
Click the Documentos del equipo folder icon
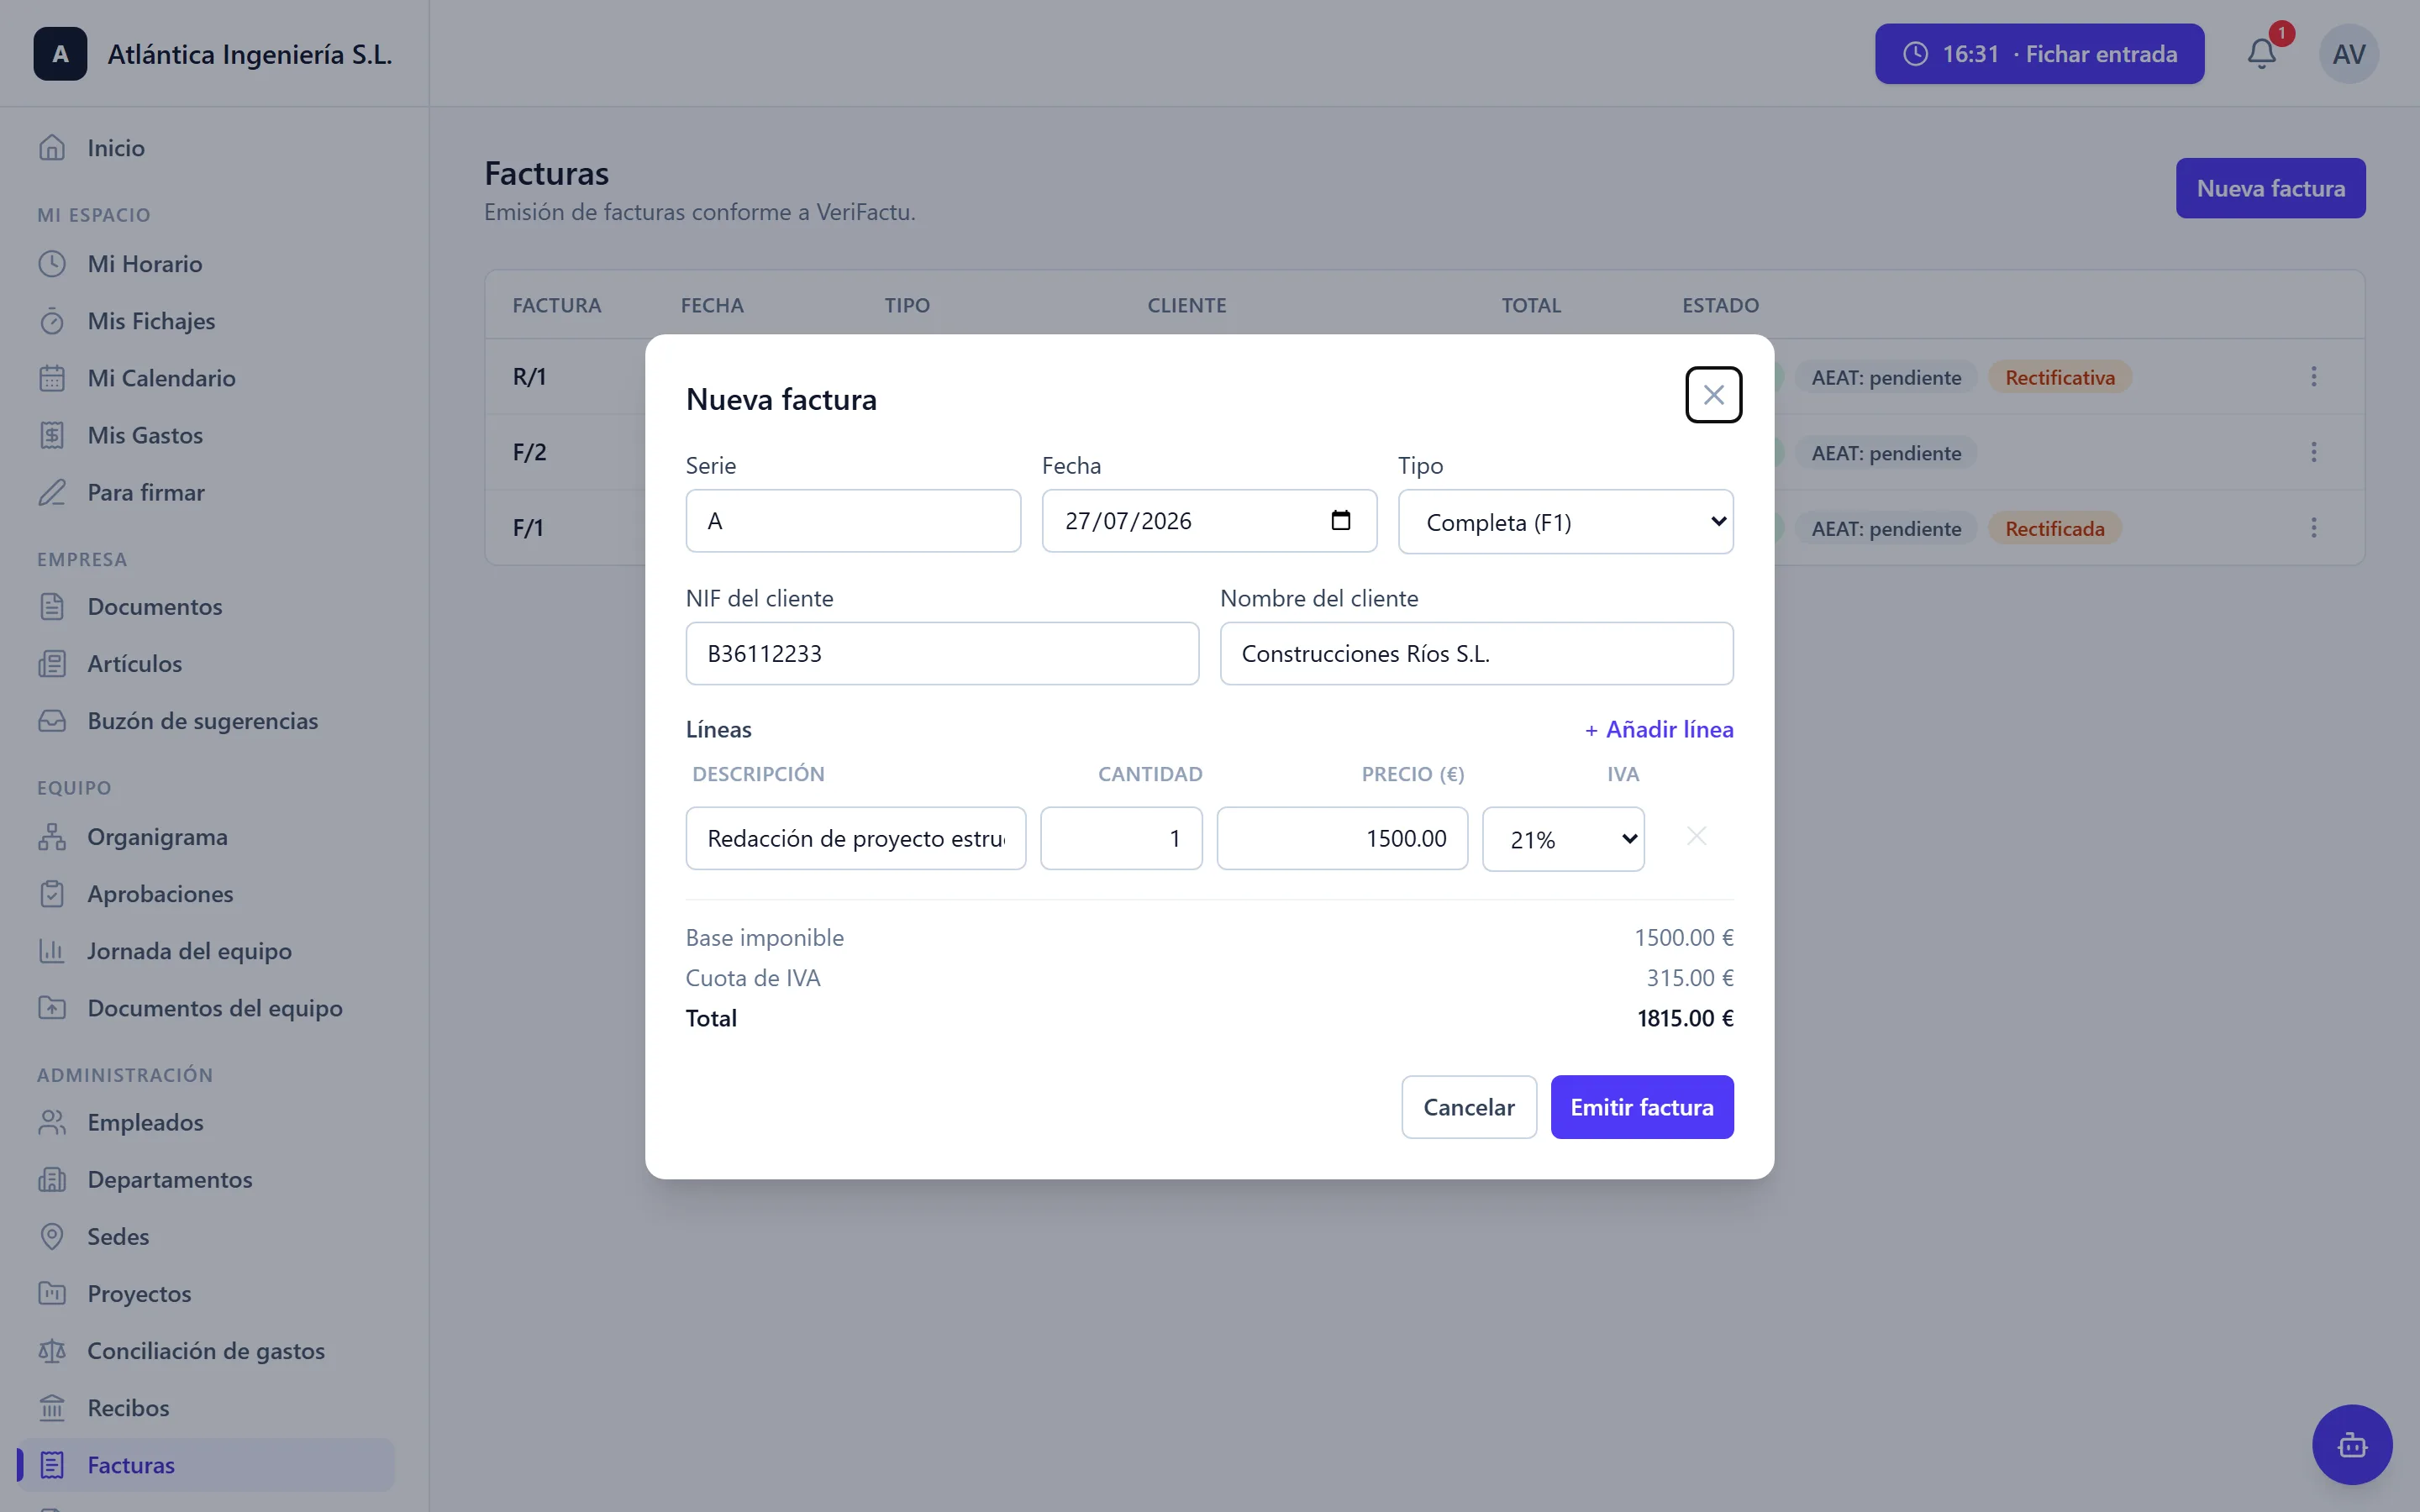click(x=52, y=1008)
